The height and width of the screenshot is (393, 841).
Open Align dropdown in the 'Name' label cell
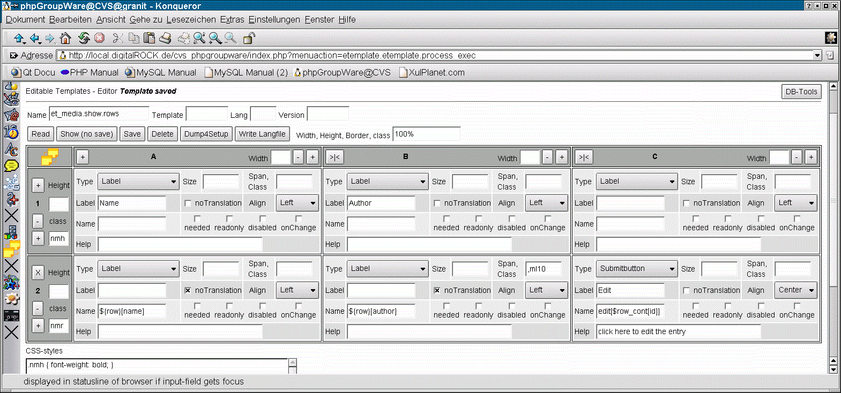click(297, 203)
